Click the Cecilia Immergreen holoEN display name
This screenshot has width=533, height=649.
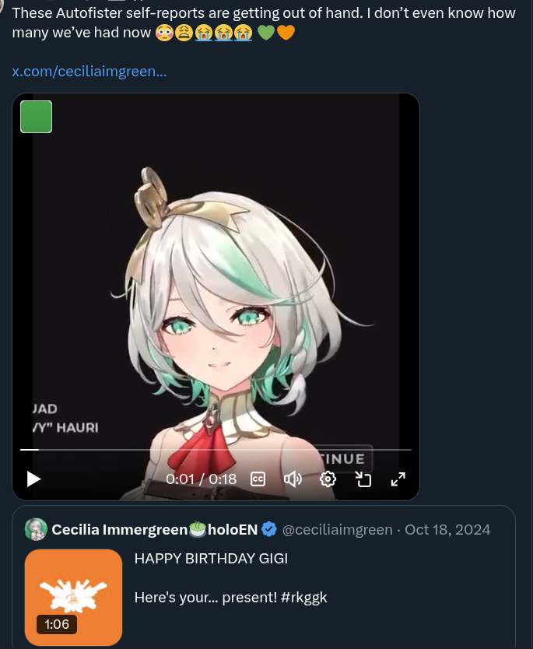(x=155, y=529)
